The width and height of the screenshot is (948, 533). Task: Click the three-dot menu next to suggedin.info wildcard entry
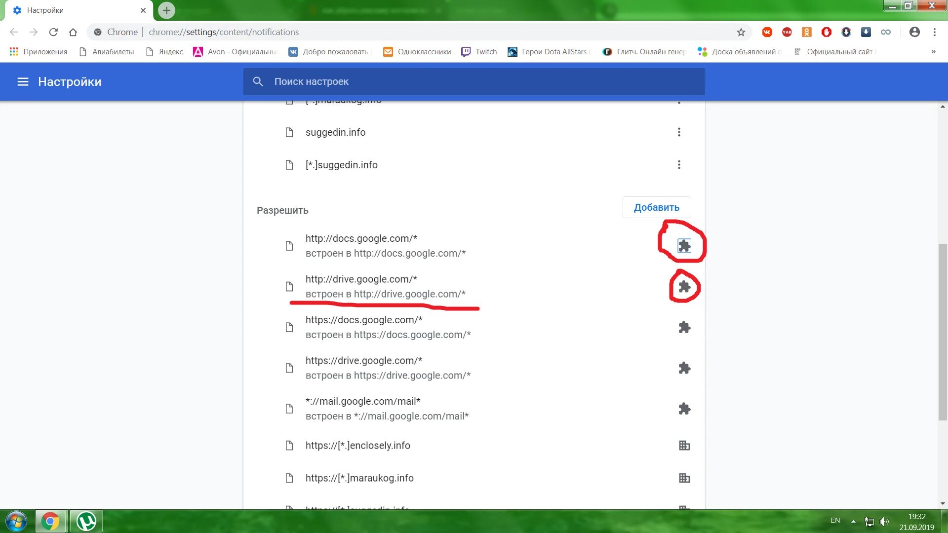click(x=680, y=165)
